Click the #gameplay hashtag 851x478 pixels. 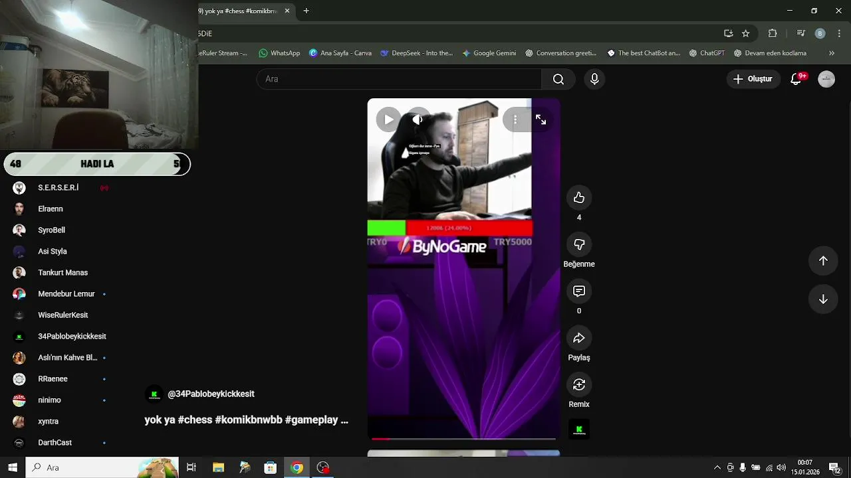(311, 420)
